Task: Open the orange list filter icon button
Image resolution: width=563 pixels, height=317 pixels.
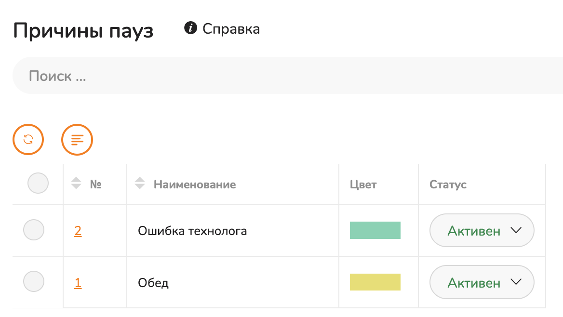Action: [x=77, y=139]
